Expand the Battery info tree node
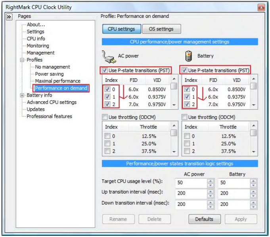270x237 pixels. [x=22, y=95]
